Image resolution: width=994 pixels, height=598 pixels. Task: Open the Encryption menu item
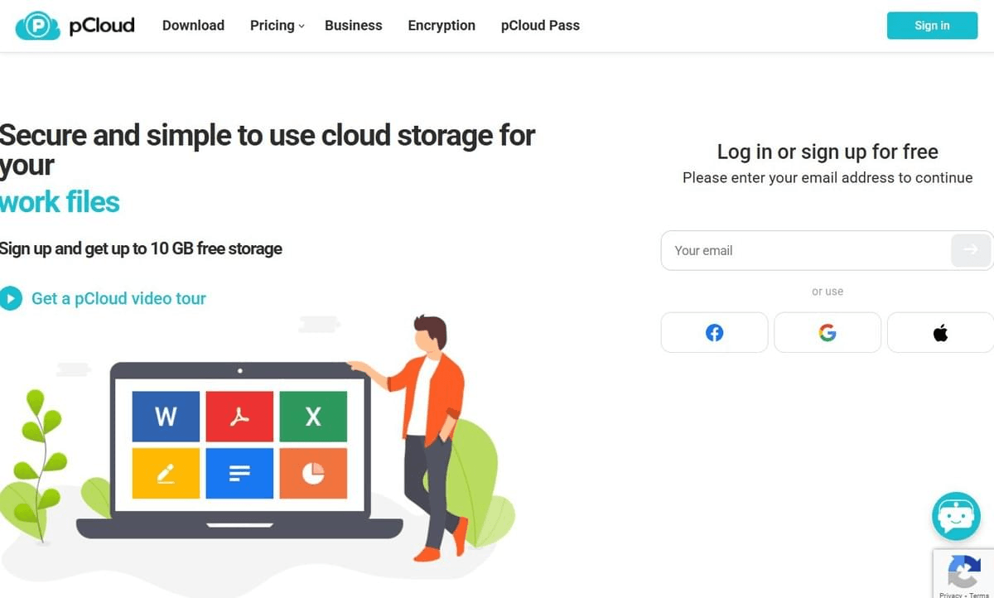click(x=441, y=26)
